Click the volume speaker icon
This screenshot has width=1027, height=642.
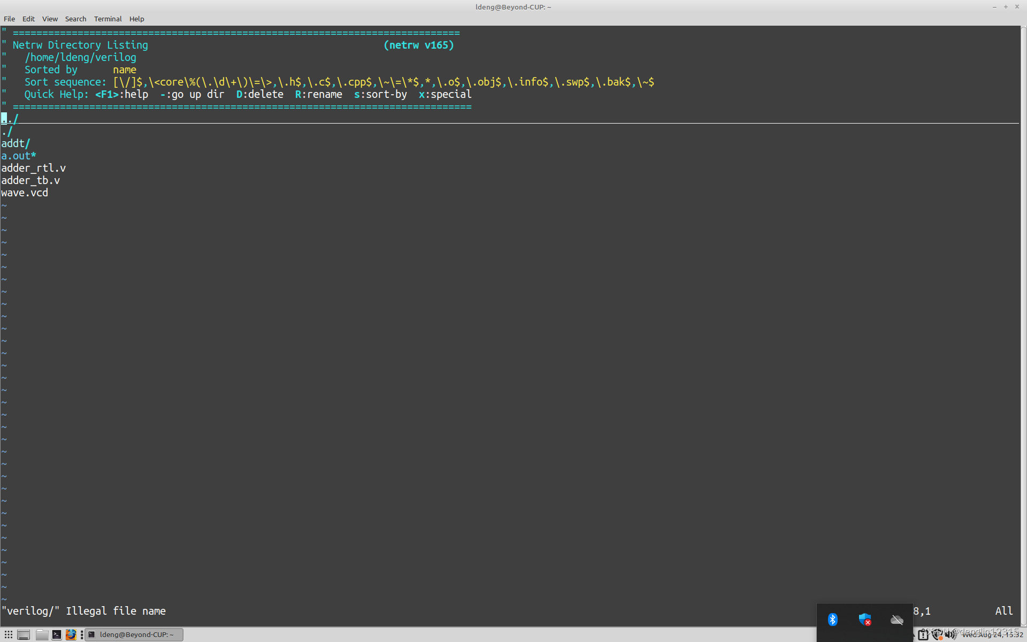click(949, 635)
